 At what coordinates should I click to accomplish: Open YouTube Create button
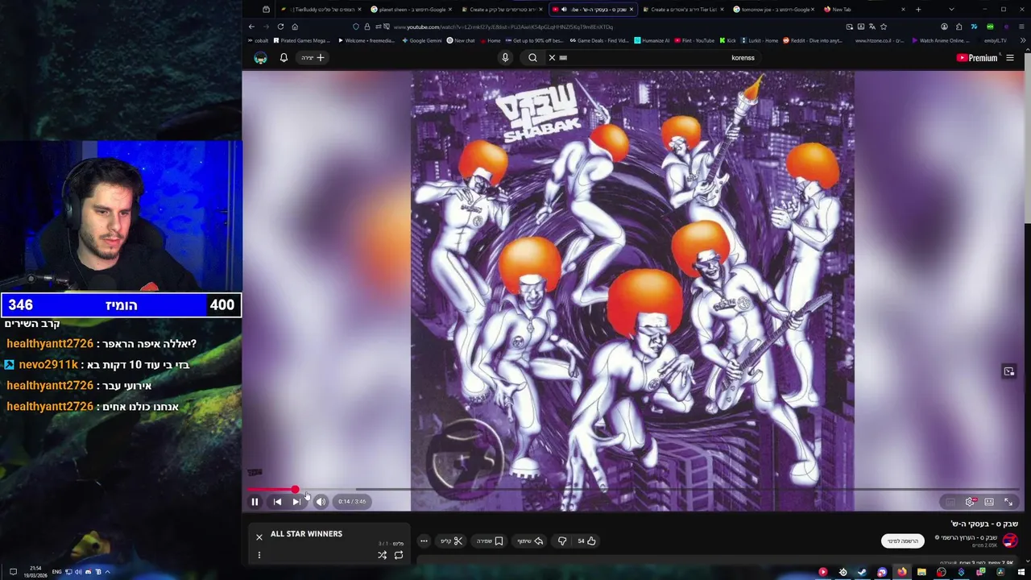tap(313, 58)
